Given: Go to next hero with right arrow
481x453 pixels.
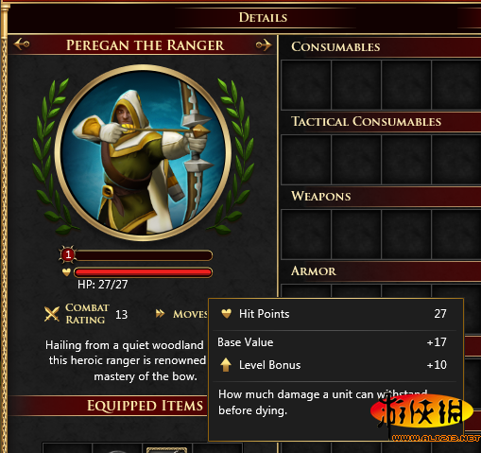Looking at the screenshot, I should [264, 44].
